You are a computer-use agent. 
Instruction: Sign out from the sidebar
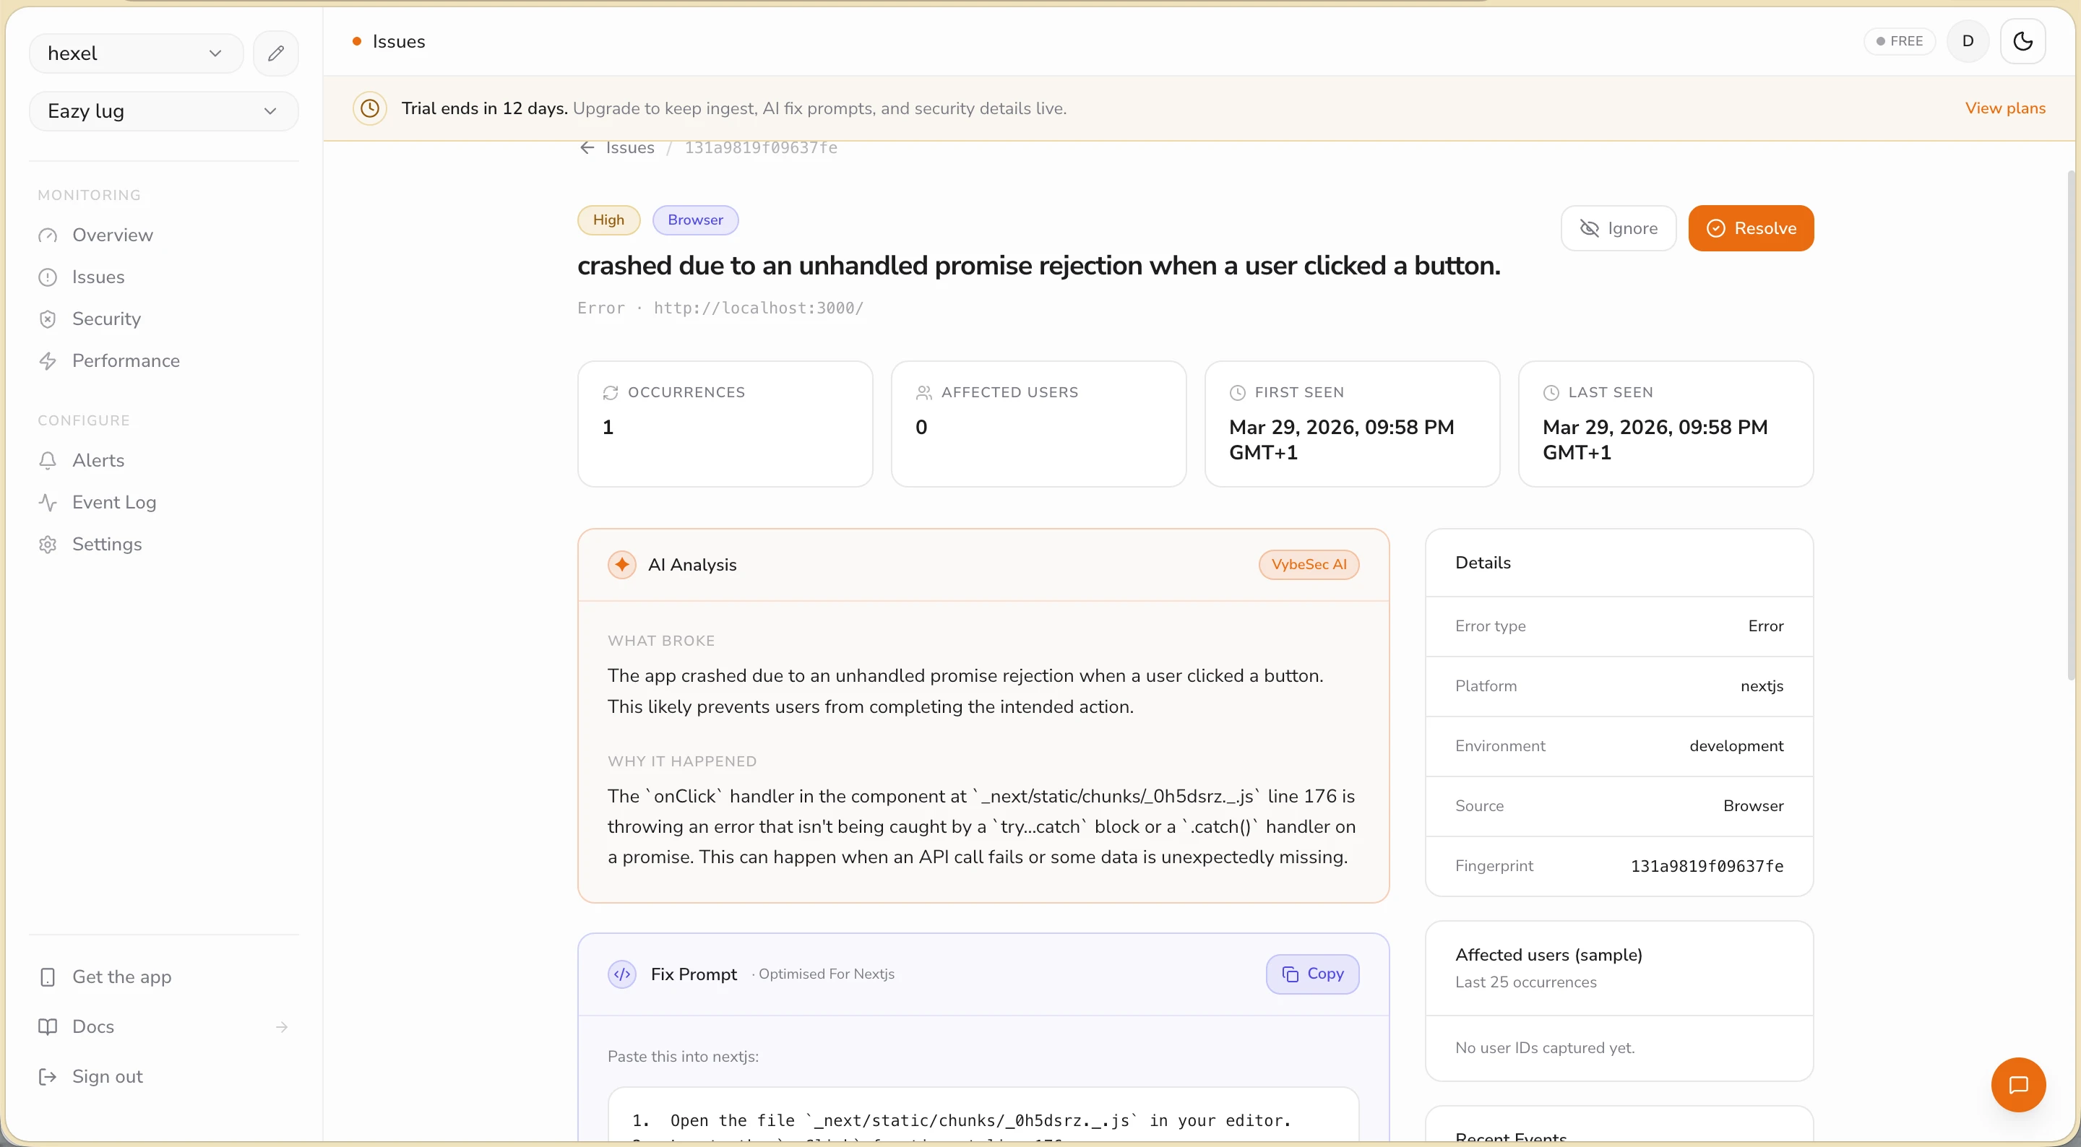107,1077
